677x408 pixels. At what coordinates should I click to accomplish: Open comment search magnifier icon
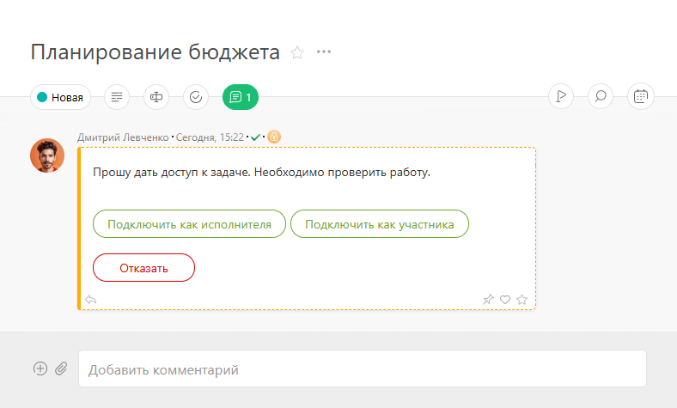point(601,96)
